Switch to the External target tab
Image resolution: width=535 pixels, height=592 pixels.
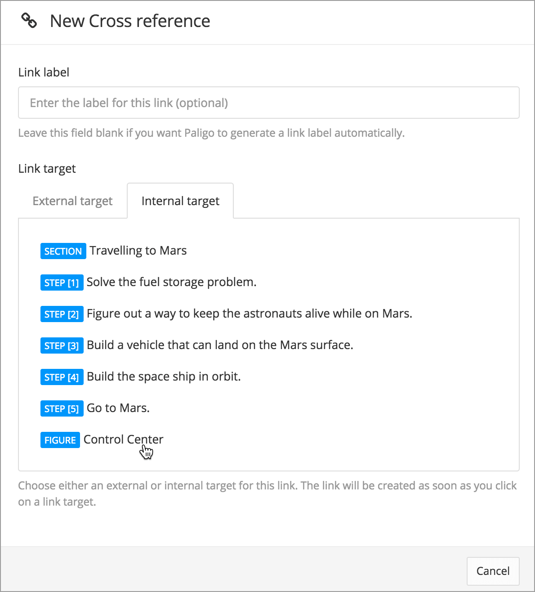pos(72,201)
